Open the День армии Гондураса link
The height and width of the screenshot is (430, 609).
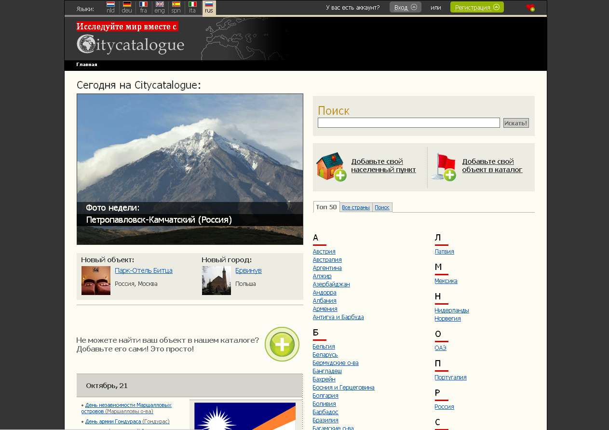[x=113, y=421]
